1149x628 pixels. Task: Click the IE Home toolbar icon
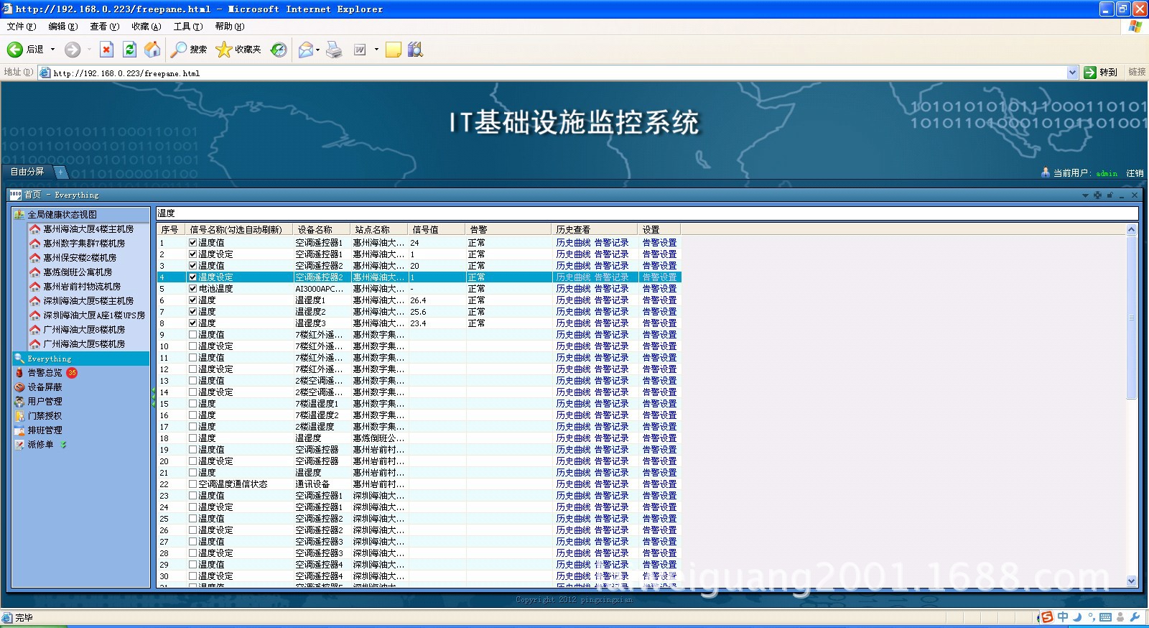click(152, 50)
